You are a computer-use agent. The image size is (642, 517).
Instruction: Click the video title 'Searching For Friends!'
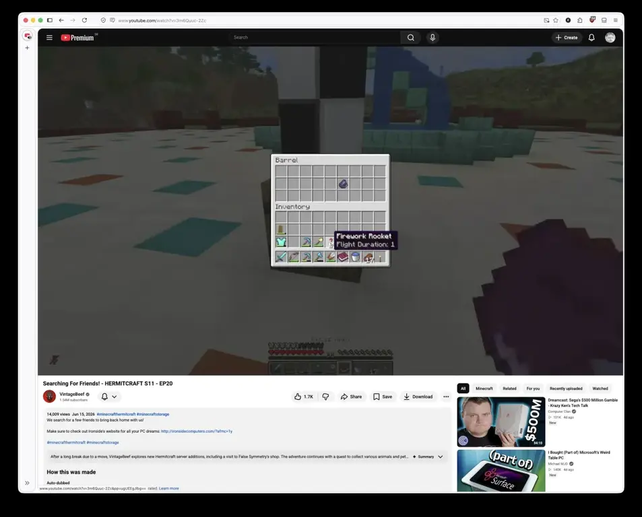click(108, 384)
